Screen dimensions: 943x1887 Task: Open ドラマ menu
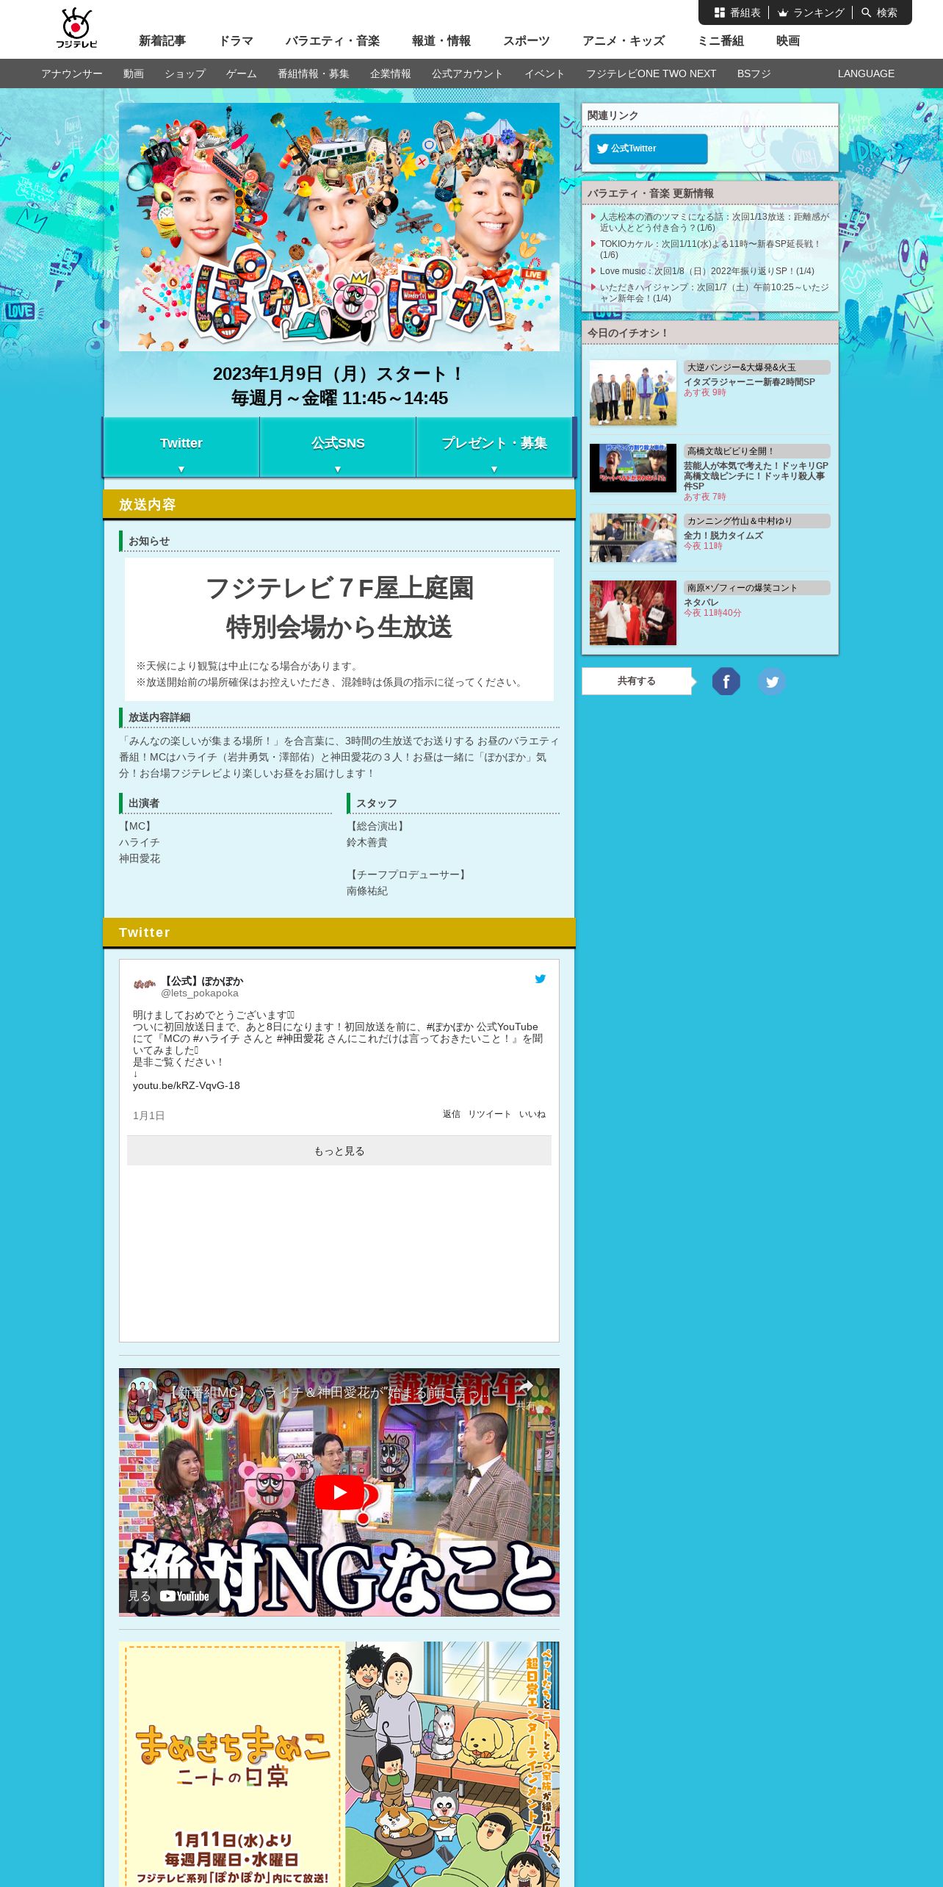(x=236, y=41)
